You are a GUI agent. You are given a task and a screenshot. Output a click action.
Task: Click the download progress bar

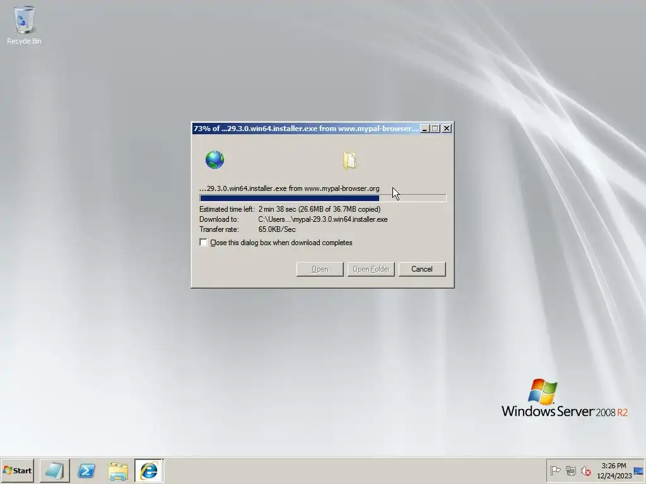[x=322, y=198]
